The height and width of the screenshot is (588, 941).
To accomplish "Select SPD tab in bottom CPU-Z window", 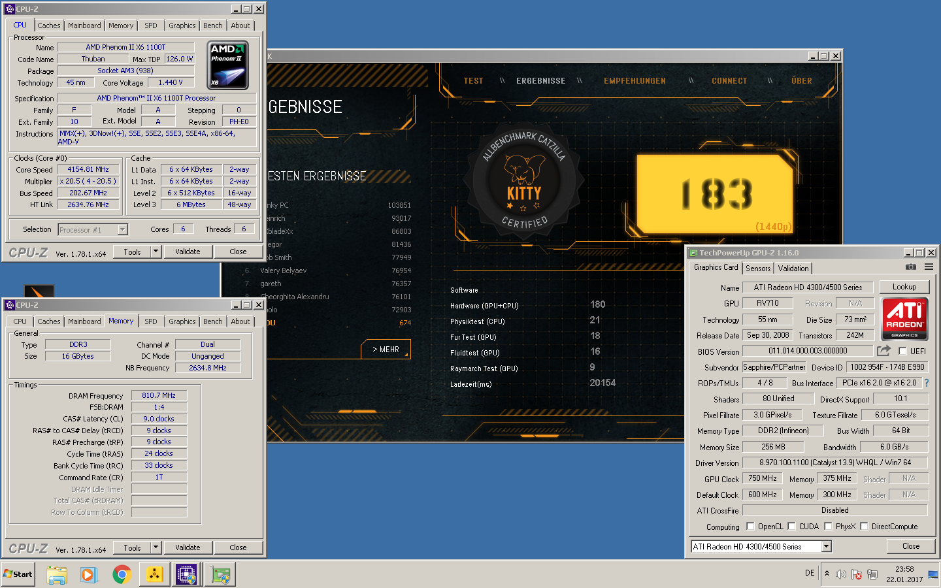I will (x=151, y=321).
